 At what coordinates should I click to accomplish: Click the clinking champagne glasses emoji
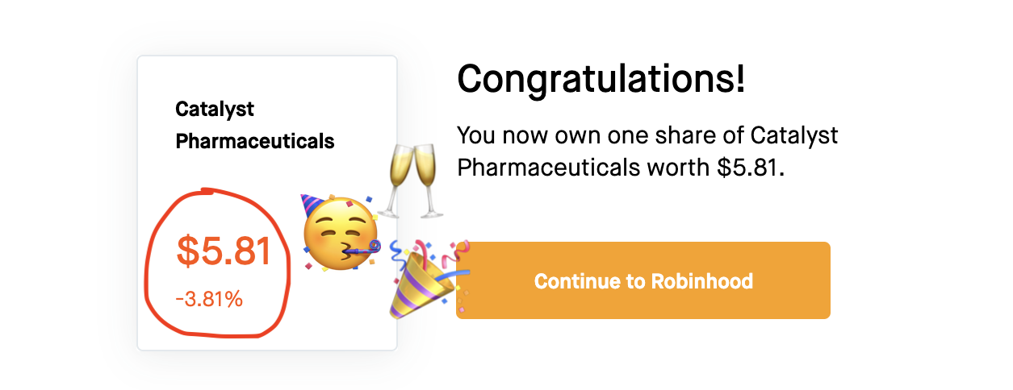[412, 180]
